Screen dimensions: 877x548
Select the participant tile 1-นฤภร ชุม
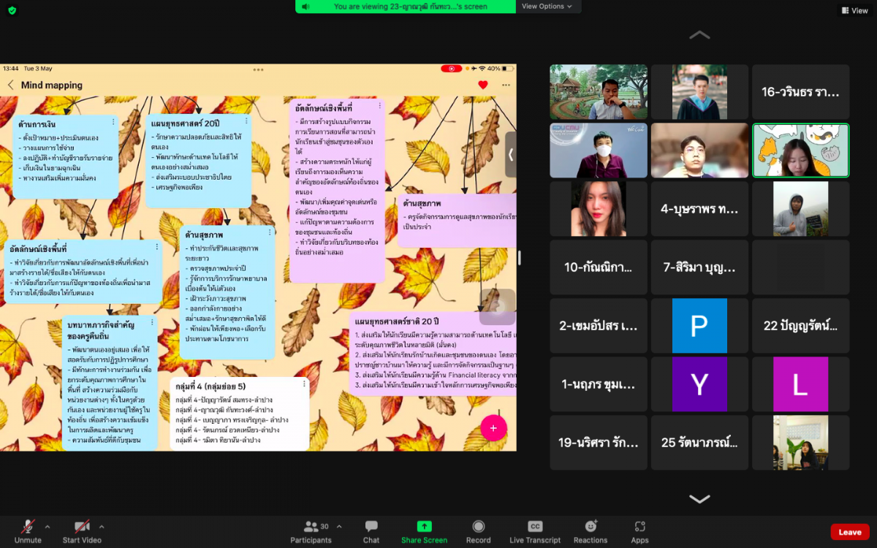tap(599, 384)
